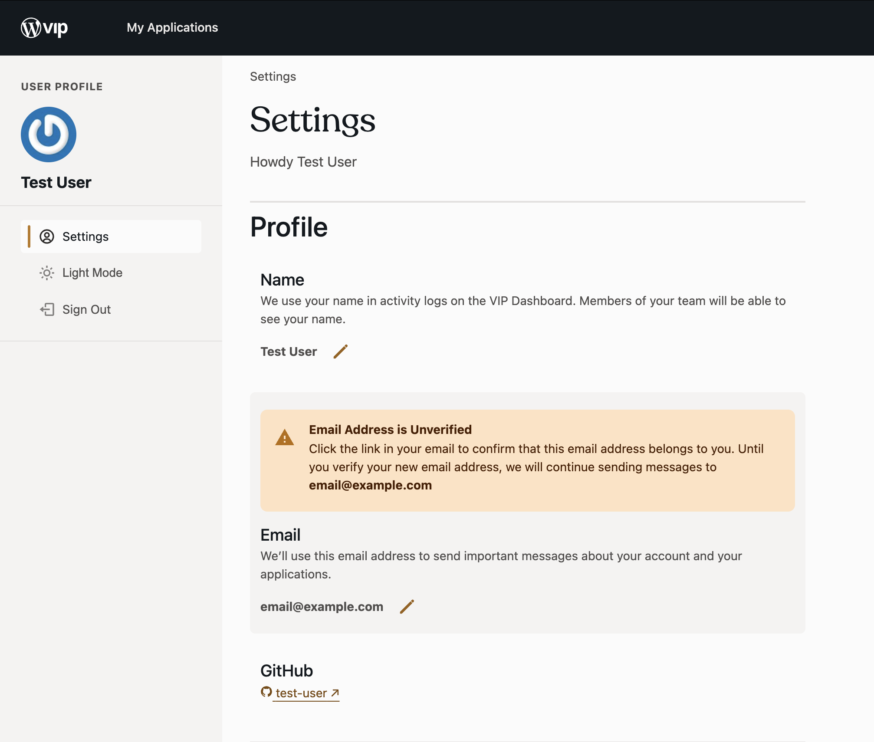Edit the name using the pencil icon
The image size is (874, 742).
(340, 351)
